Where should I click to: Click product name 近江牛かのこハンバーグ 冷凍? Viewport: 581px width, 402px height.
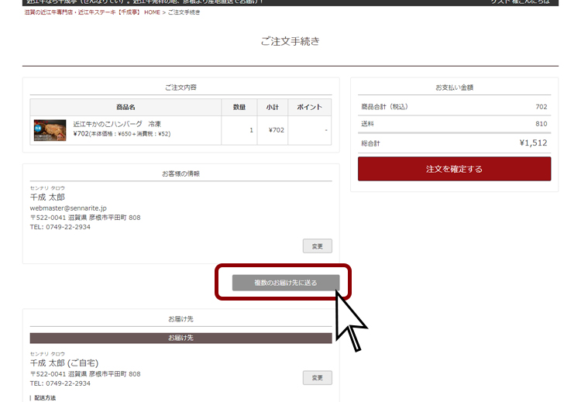(x=117, y=124)
